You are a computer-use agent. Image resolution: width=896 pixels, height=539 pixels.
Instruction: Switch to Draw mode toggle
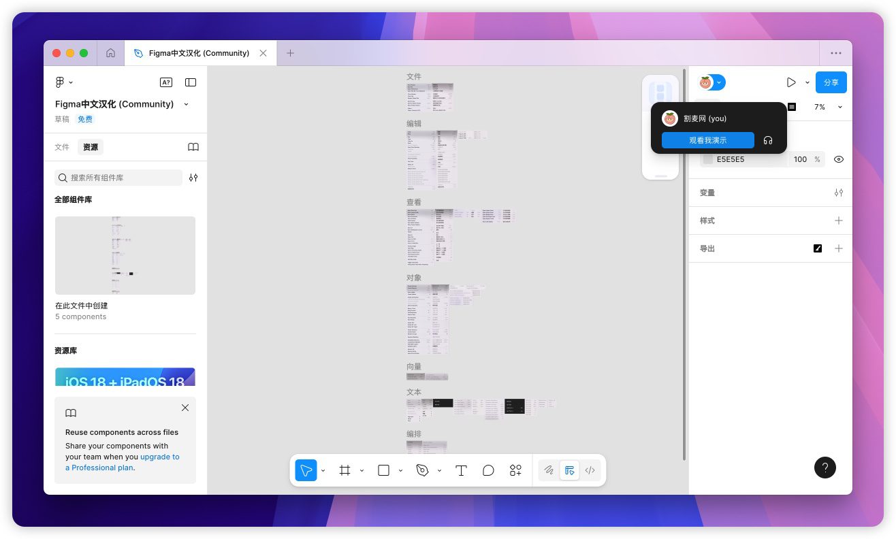coord(549,470)
